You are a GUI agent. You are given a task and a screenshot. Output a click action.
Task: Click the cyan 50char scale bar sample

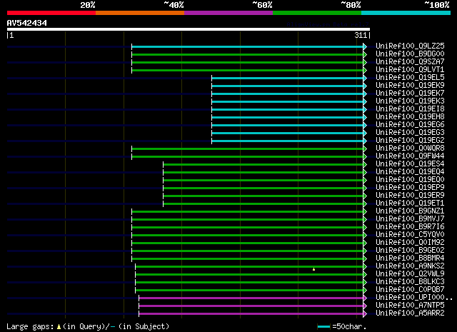(323, 326)
